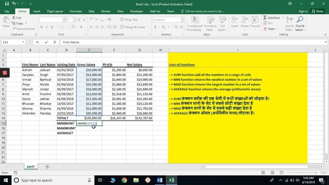Open the font size dropdown

(74, 20)
